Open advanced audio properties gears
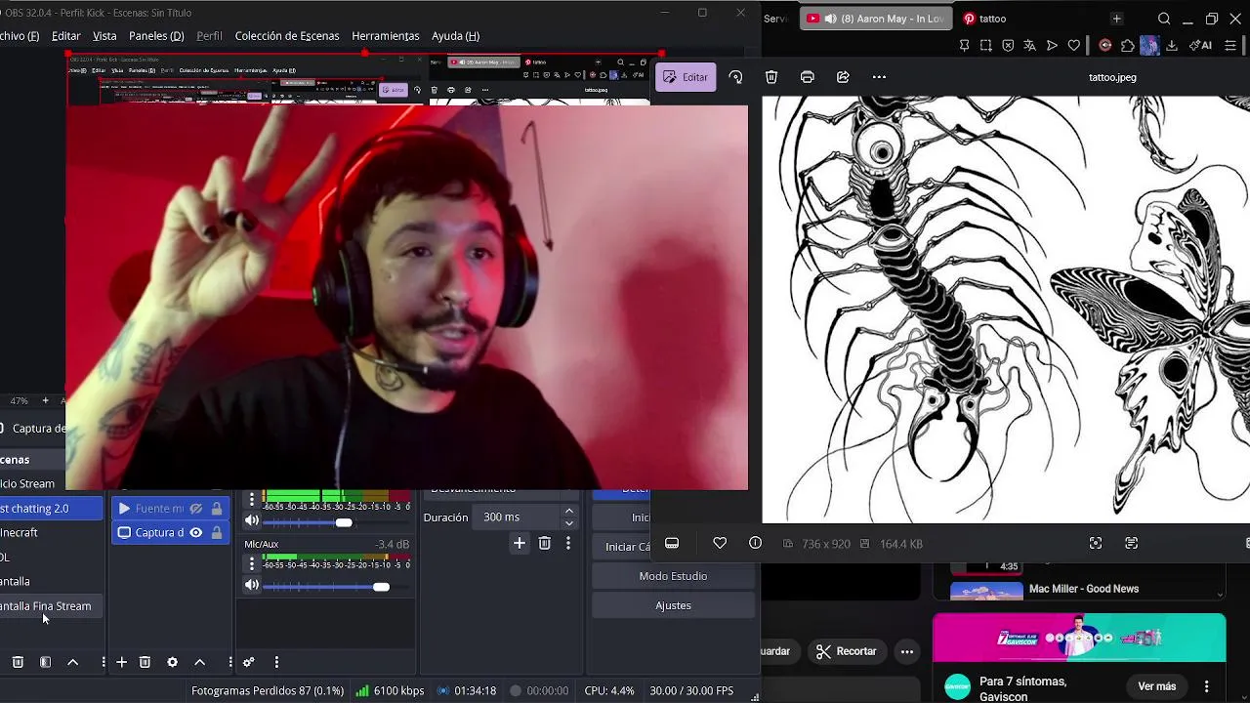The height and width of the screenshot is (703, 1250). click(249, 662)
